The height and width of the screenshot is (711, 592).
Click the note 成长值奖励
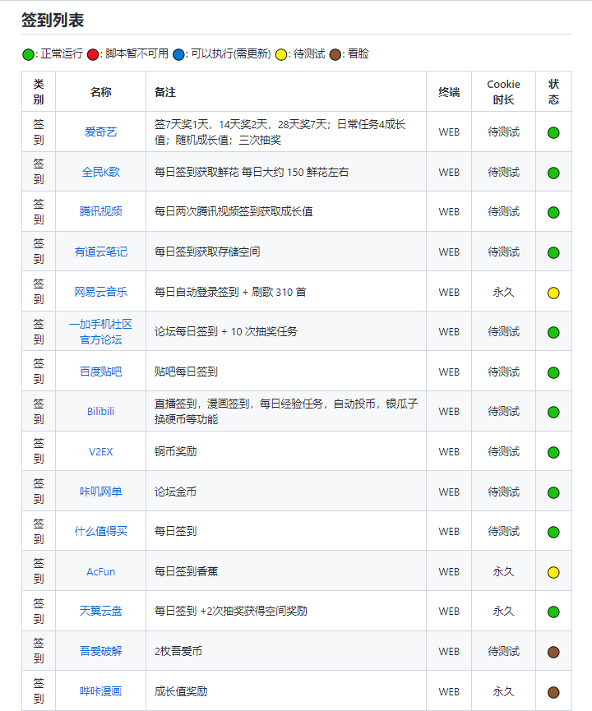181,691
